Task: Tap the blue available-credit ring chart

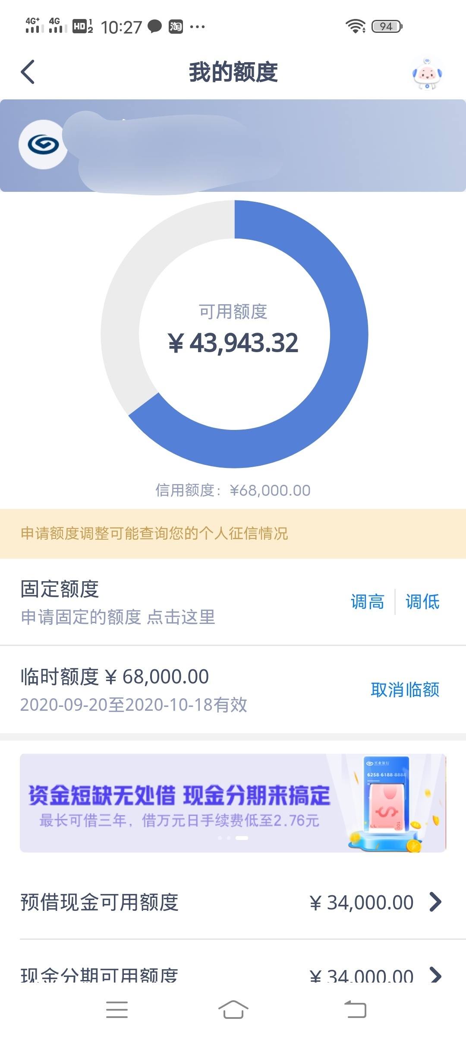Action: [234, 334]
